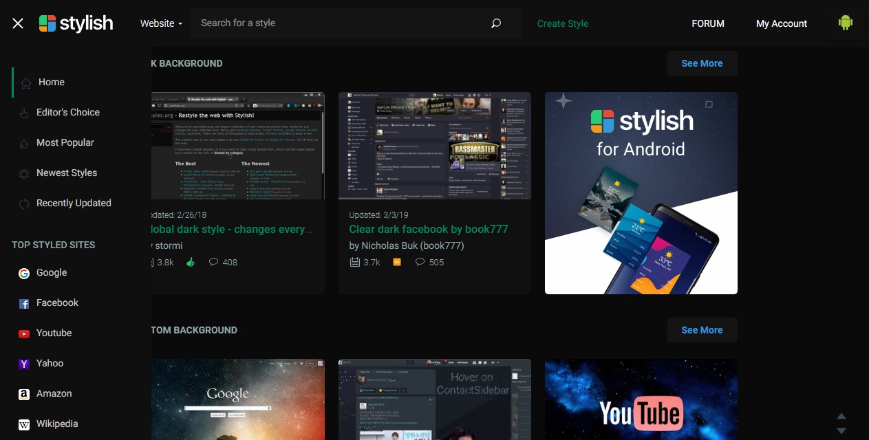Screen dimensions: 869x440
Task: Click the Home house icon
Action: (26, 83)
